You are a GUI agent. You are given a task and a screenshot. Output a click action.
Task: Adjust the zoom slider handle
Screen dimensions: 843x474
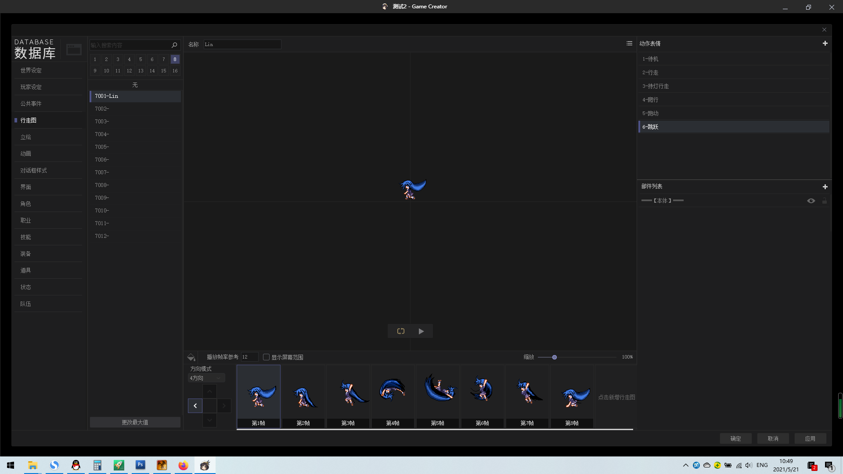pyautogui.click(x=555, y=357)
